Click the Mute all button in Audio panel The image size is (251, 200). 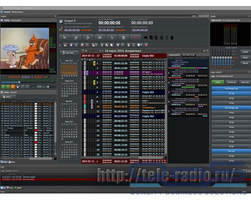(x=245, y=63)
